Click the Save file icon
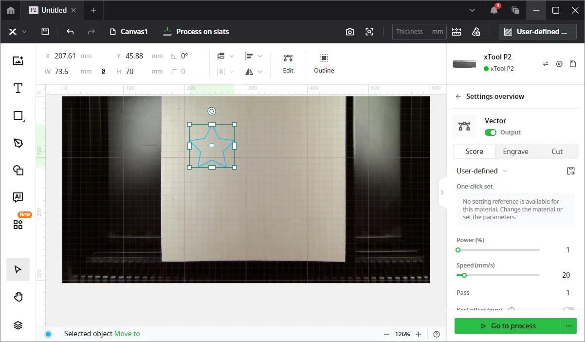The width and height of the screenshot is (585, 342). click(x=45, y=32)
